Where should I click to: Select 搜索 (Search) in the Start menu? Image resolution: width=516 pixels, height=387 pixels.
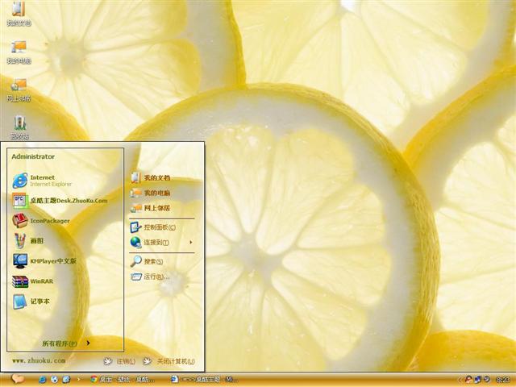149,261
